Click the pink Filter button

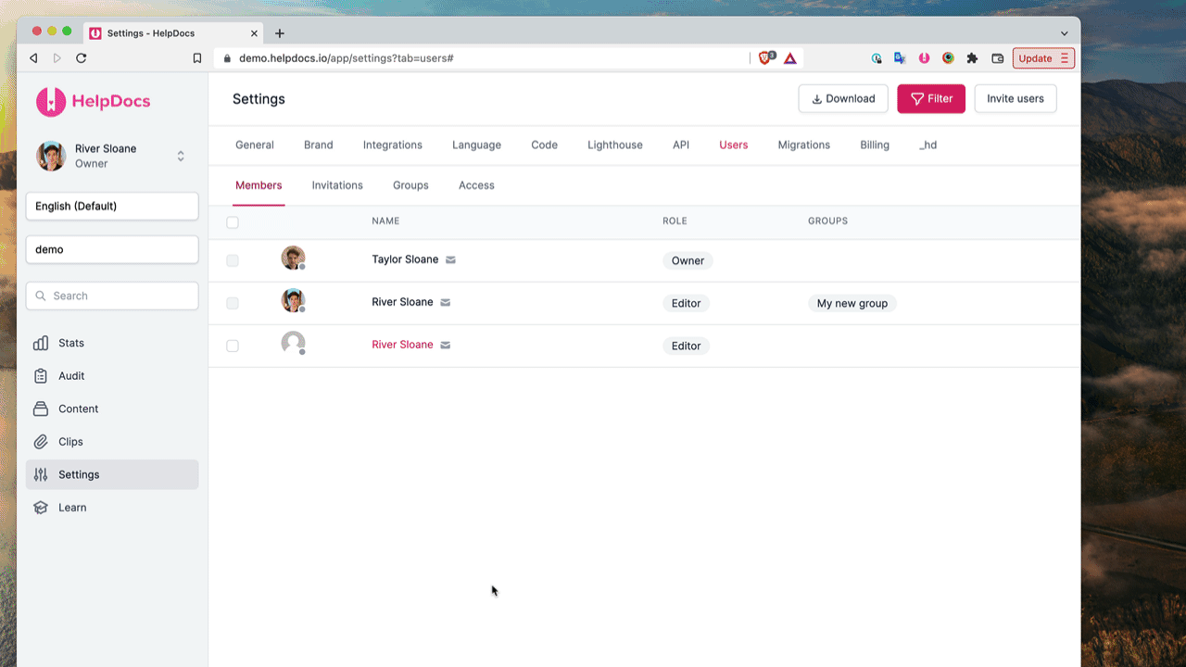(931, 99)
